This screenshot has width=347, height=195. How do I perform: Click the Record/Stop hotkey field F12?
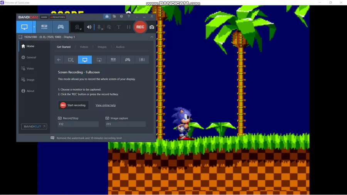pyautogui.click(x=78, y=124)
